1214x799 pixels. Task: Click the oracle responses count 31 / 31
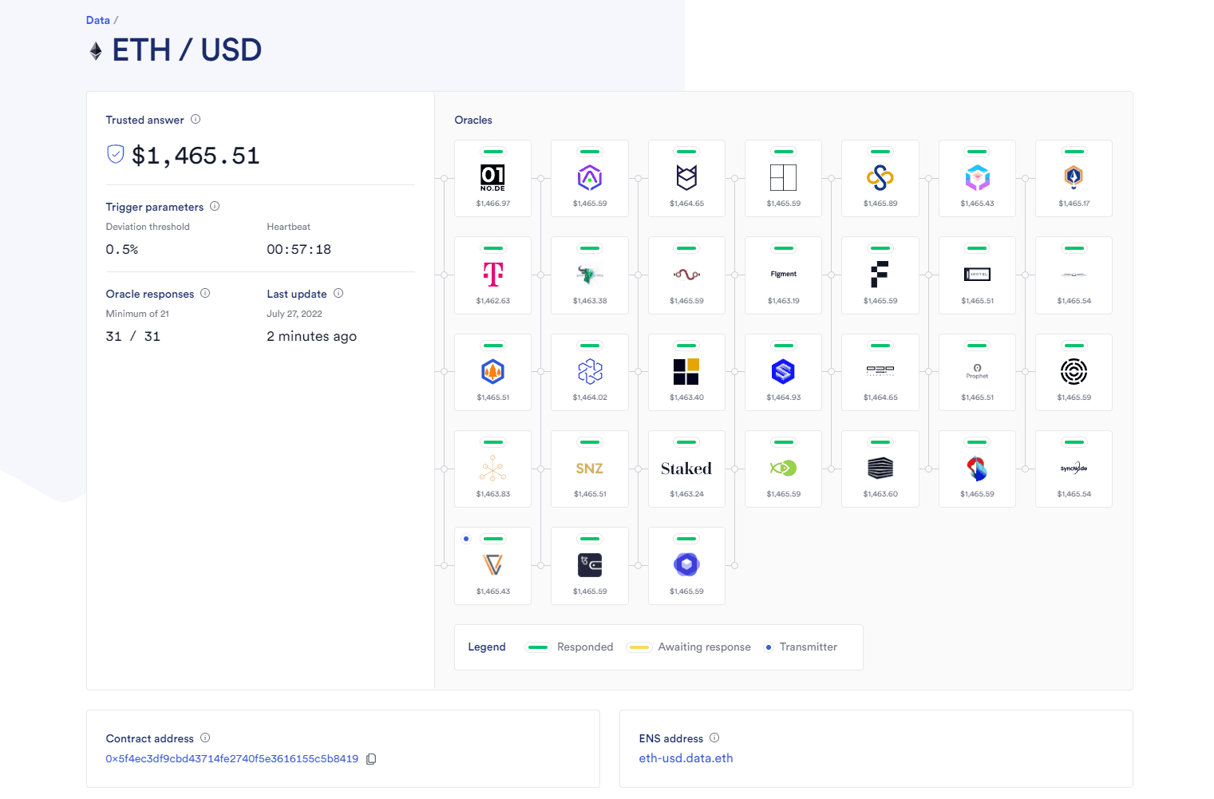[133, 337]
